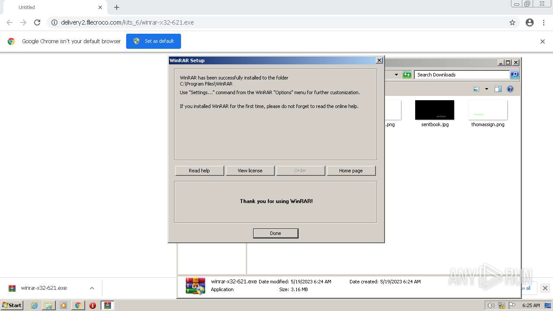Expand download item options chevron
This screenshot has width=553, height=311.
tap(92, 288)
